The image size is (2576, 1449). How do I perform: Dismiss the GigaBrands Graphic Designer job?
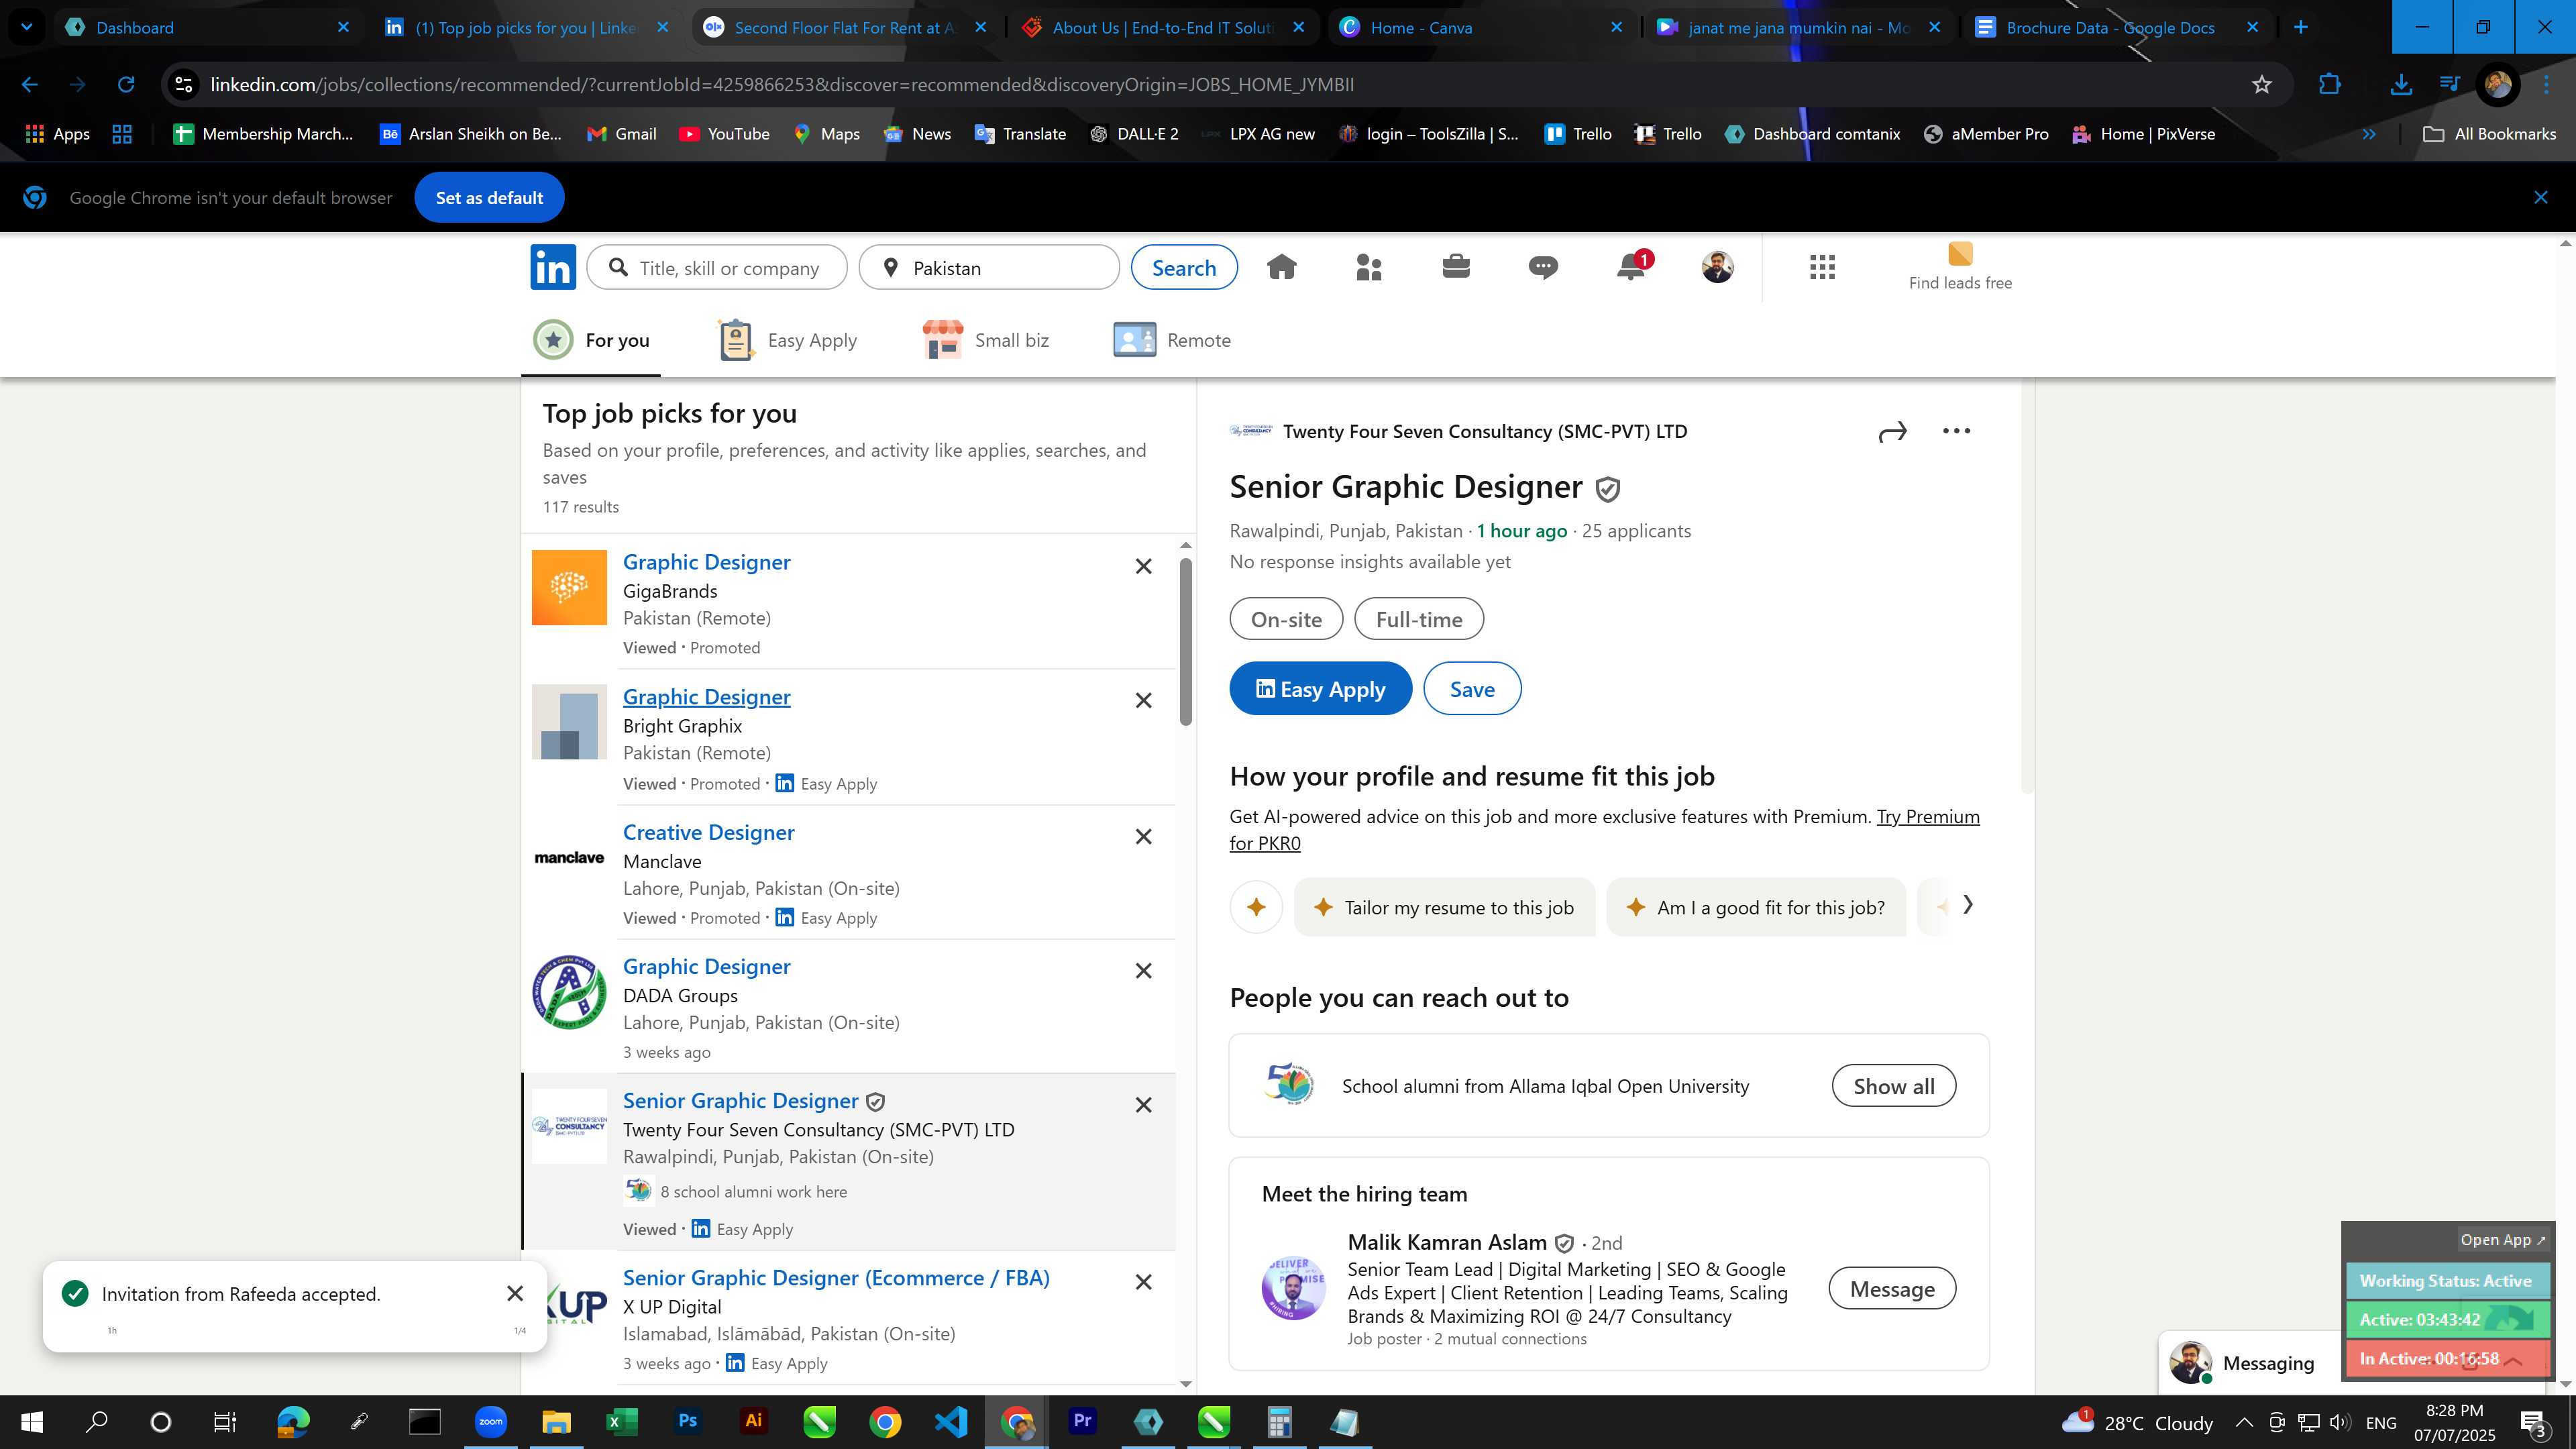(1143, 566)
